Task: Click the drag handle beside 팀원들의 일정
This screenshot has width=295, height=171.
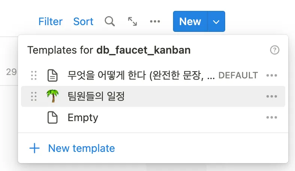Action: (x=34, y=96)
